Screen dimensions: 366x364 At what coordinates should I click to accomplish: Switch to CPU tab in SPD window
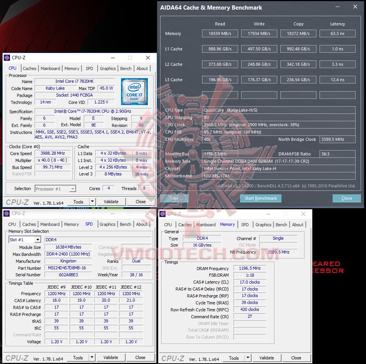point(12,224)
